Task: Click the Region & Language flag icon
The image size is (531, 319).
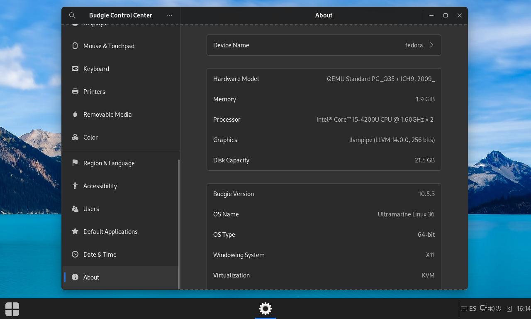Action: pos(75,163)
